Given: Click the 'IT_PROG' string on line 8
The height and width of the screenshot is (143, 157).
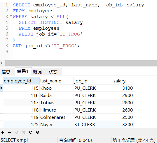Looking at the screenshot, I should pos(64,46).
